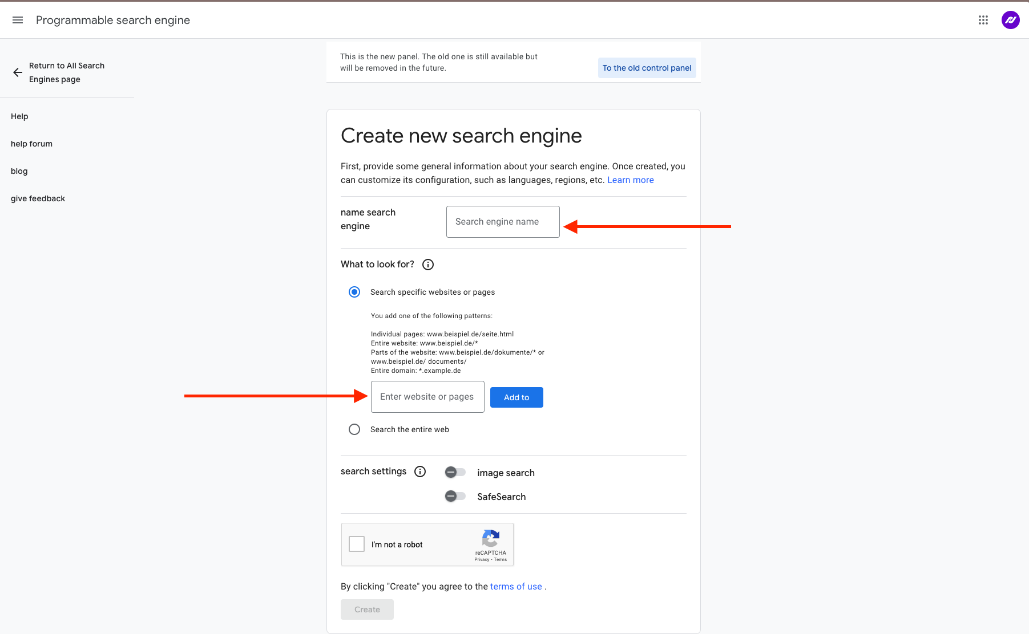Image resolution: width=1029 pixels, height=634 pixels.
Task: Check the I'm not a robot box
Action: (x=357, y=544)
